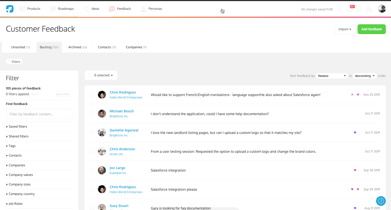Image resolution: width=391 pixels, height=210 pixels.
Task: Toggle the select-all checkbox
Action: 90,75
